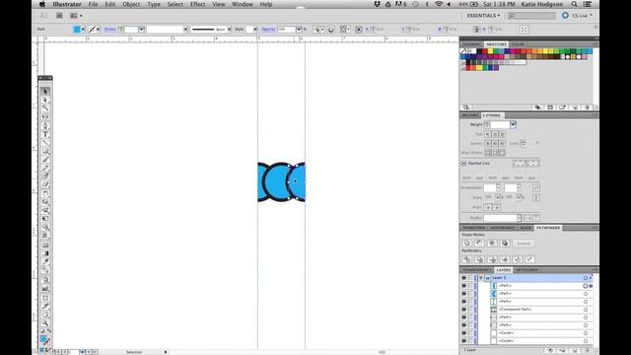Viewport: 631px width, 355px height.
Task: Select the Shape Builder tool
Action: [45, 228]
